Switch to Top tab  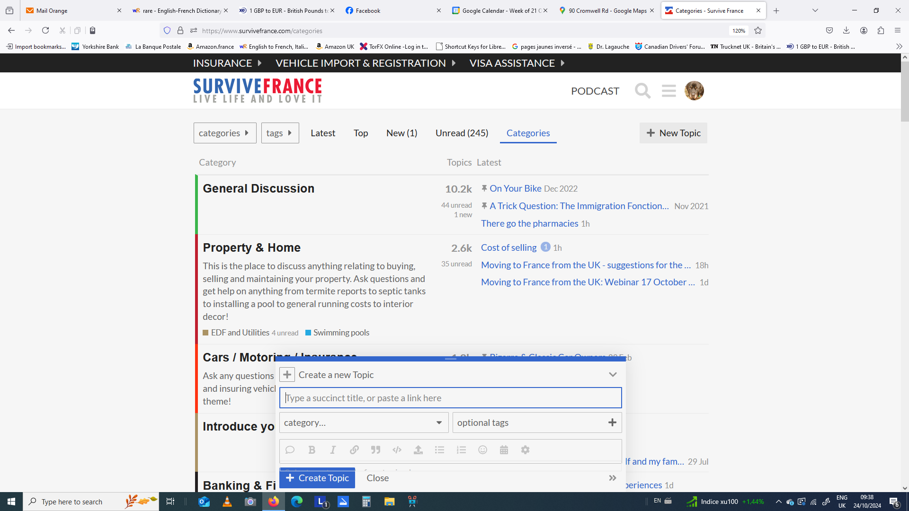(x=361, y=133)
